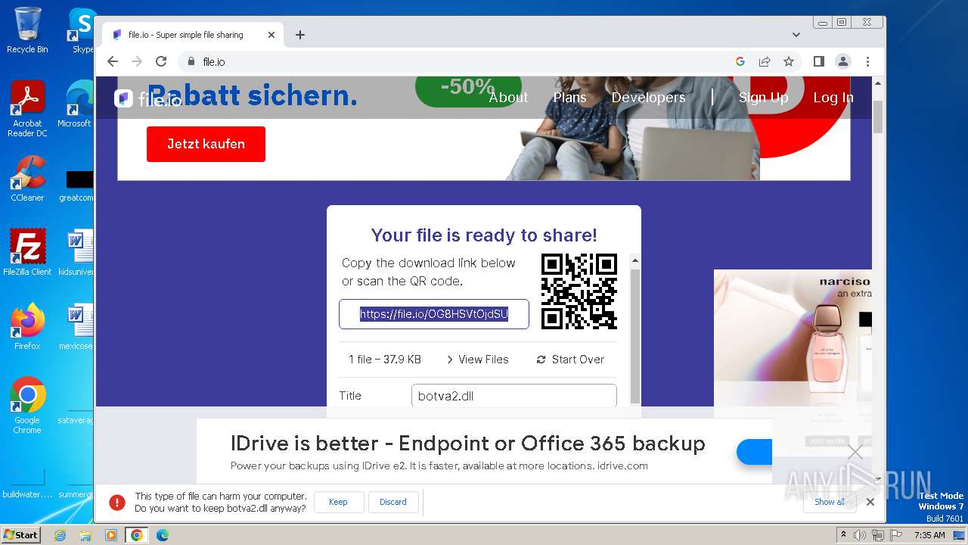
Task: Go back using browser back arrow
Action: tap(113, 61)
